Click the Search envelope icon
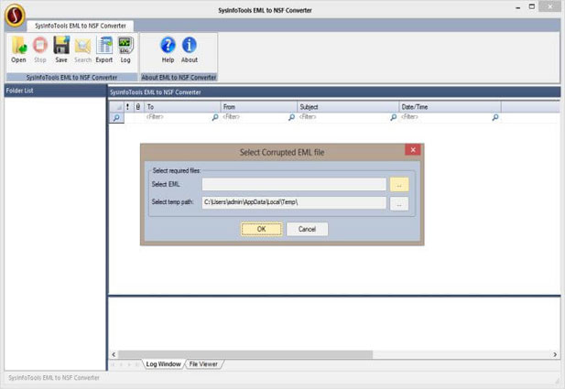Viewport: 565px width, 389px height. 83,49
